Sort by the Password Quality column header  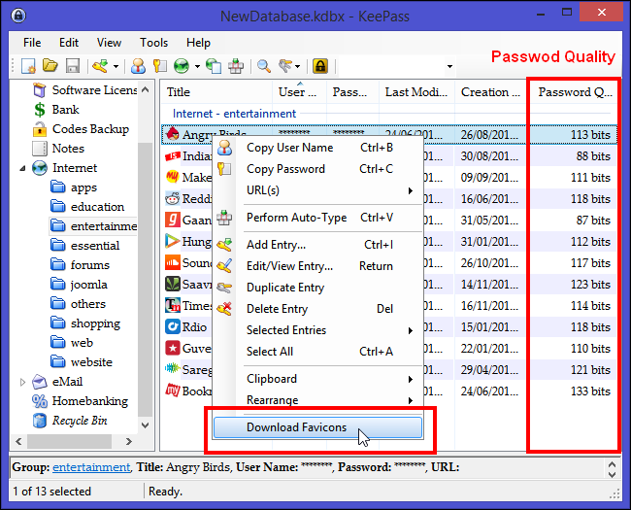coord(575,92)
